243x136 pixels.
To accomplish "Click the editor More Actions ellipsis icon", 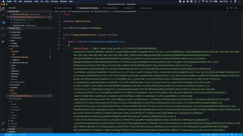I will click(x=240, y=8).
